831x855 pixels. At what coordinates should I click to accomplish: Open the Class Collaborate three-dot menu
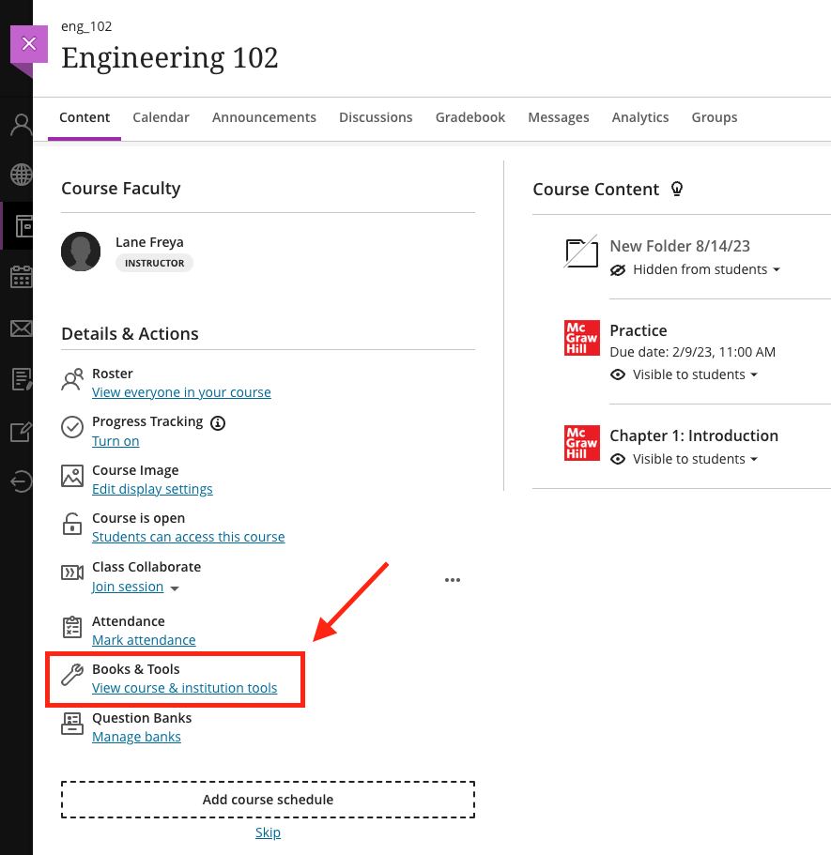coord(453,580)
